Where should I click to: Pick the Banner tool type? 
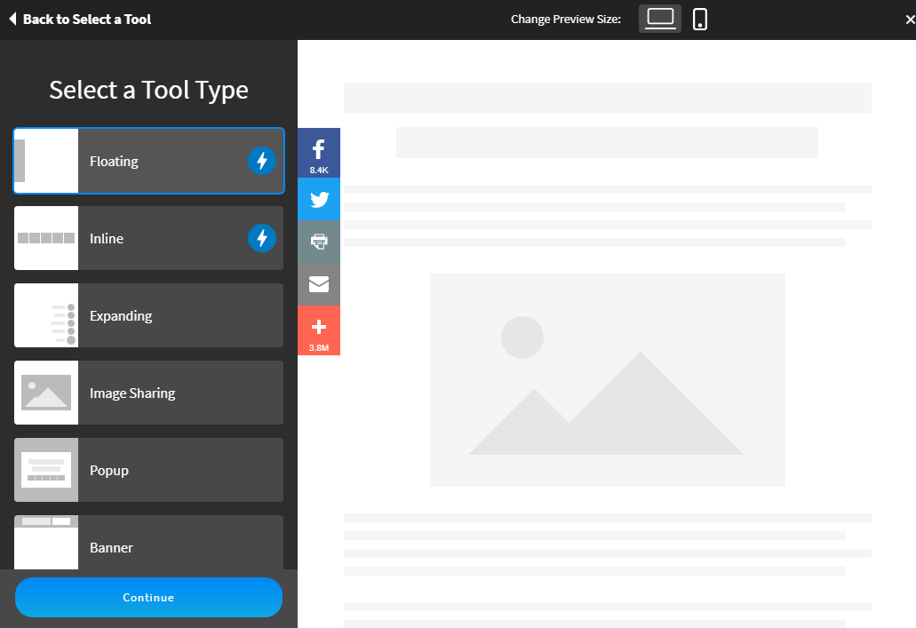coord(149,544)
